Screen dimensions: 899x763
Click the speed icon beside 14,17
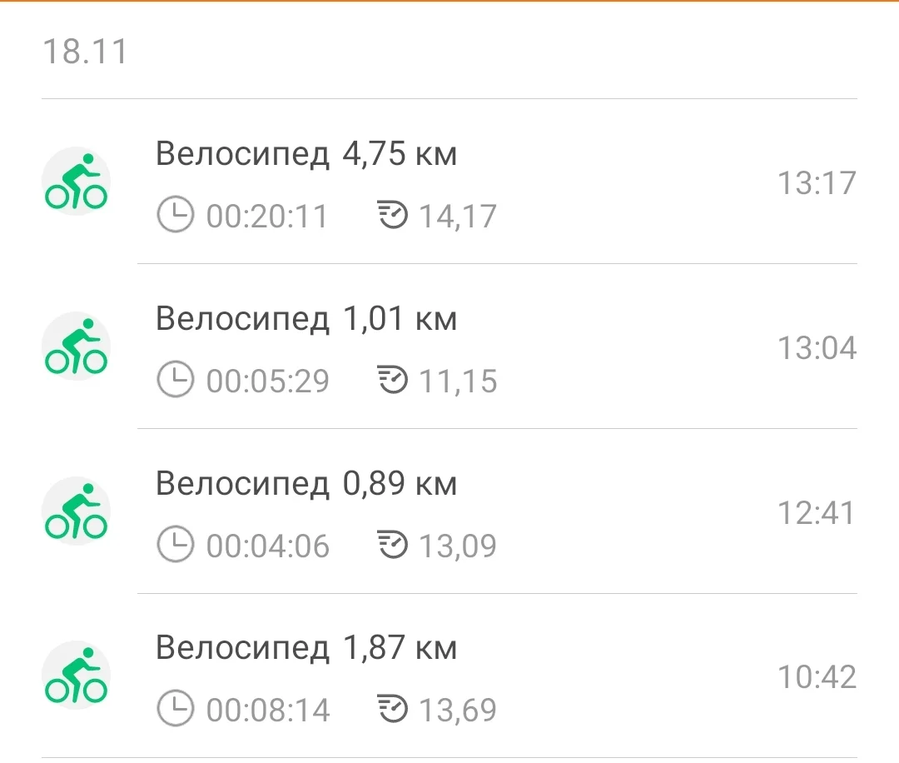tap(392, 216)
